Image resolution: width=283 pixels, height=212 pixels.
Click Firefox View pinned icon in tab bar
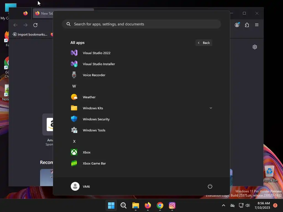[25, 13]
